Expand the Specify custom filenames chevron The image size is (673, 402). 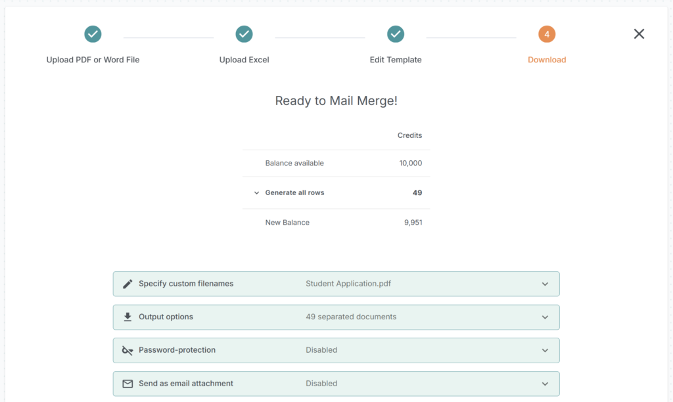coord(545,284)
